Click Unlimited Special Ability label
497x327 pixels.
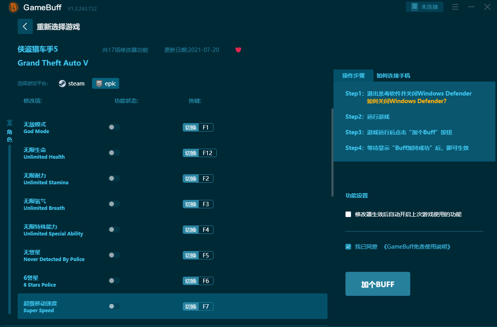click(x=53, y=230)
